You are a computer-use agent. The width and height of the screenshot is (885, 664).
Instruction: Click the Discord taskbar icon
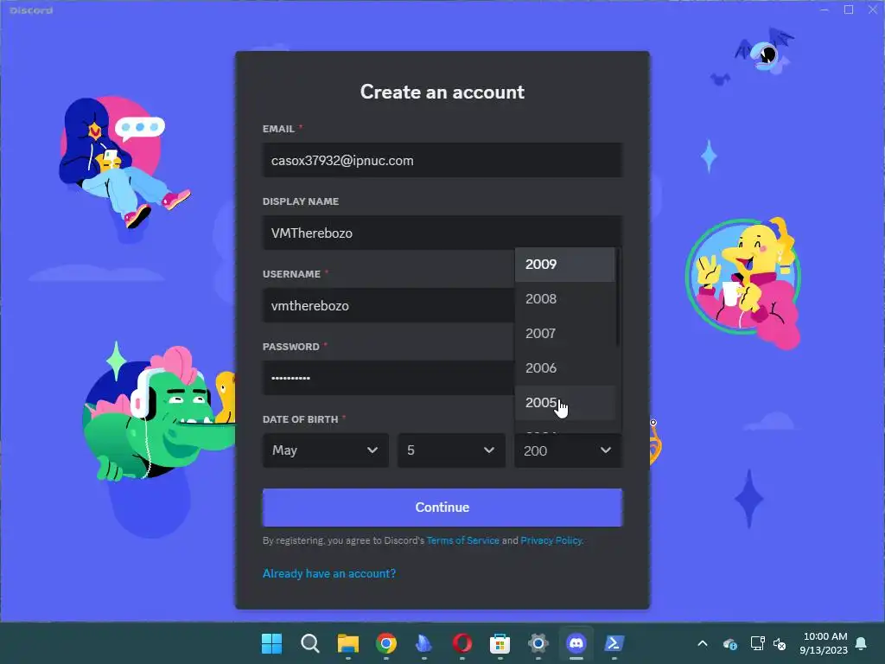(x=576, y=643)
